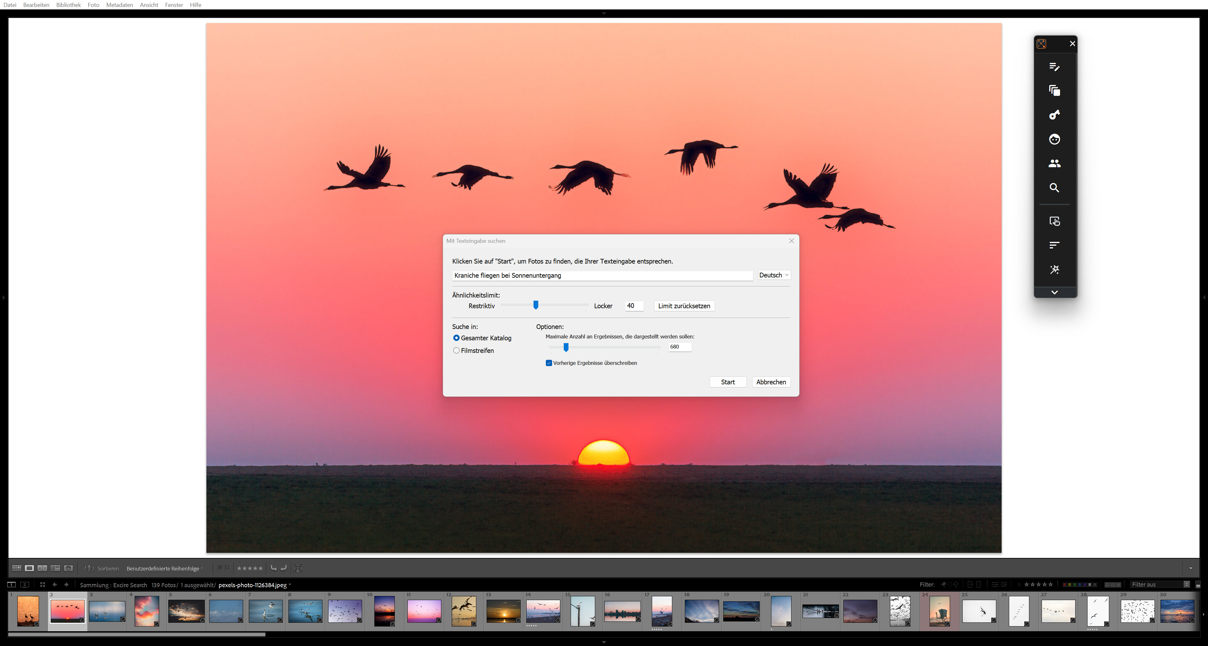The height and width of the screenshot is (646, 1208).
Task: Click Limit zurücksetzen button
Action: [x=684, y=306]
